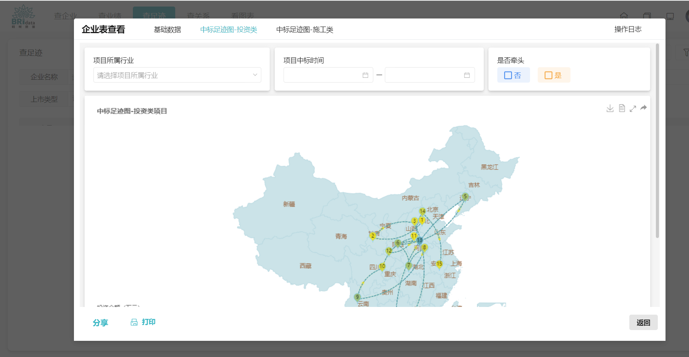Click 新疆 region on the map

pyautogui.click(x=289, y=204)
